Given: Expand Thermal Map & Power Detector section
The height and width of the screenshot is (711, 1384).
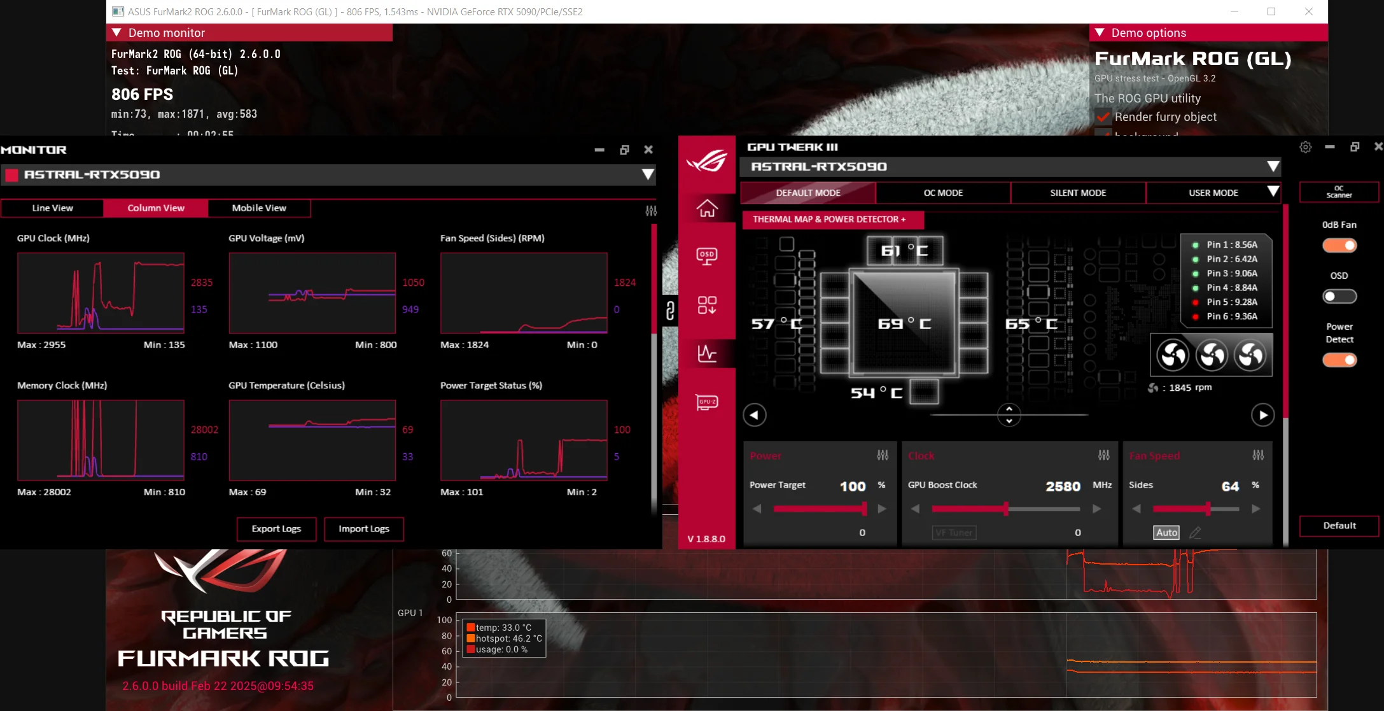Looking at the screenshot, I should coord(833,220).
